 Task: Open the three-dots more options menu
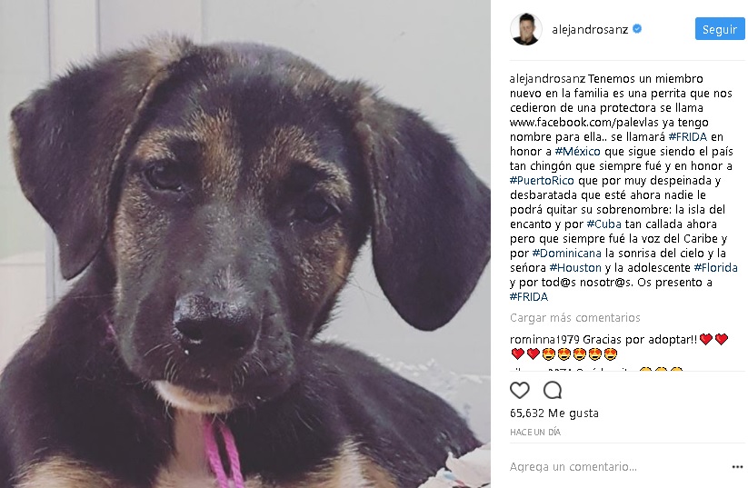click(737, 467)
